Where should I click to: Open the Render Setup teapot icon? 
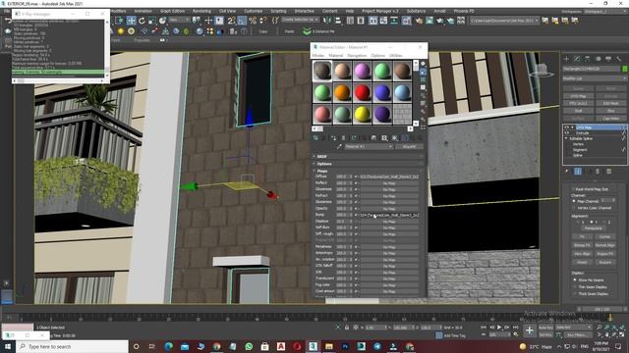(419, 21)
